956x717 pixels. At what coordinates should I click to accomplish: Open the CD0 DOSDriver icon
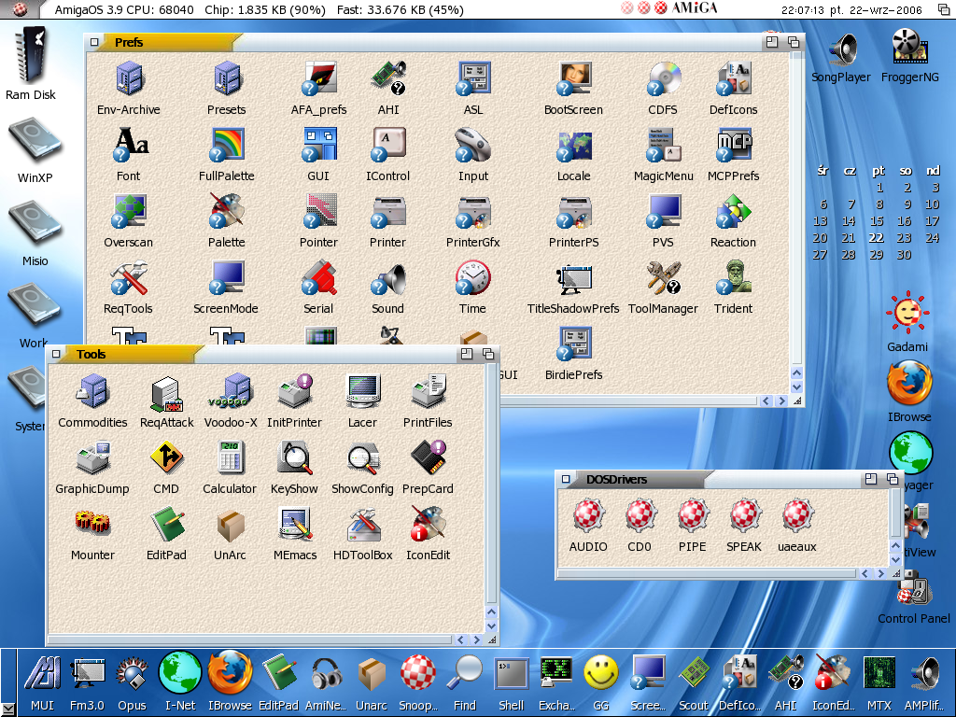[640, 515]
